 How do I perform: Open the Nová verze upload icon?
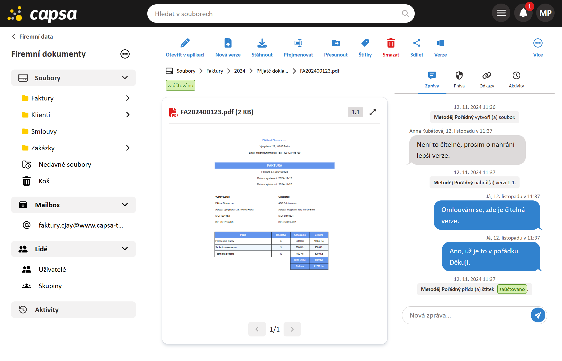coord(228,43)
